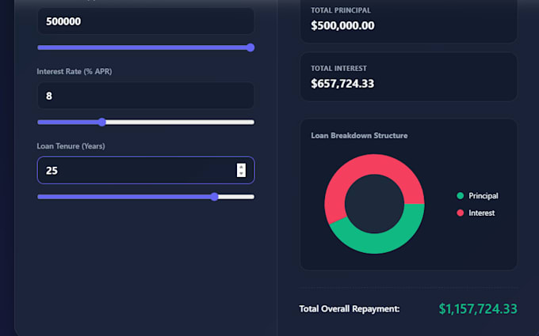Toggle the Principal legend green dot
The width and height of the screenshot is (539, 336).
coord(460,196)
